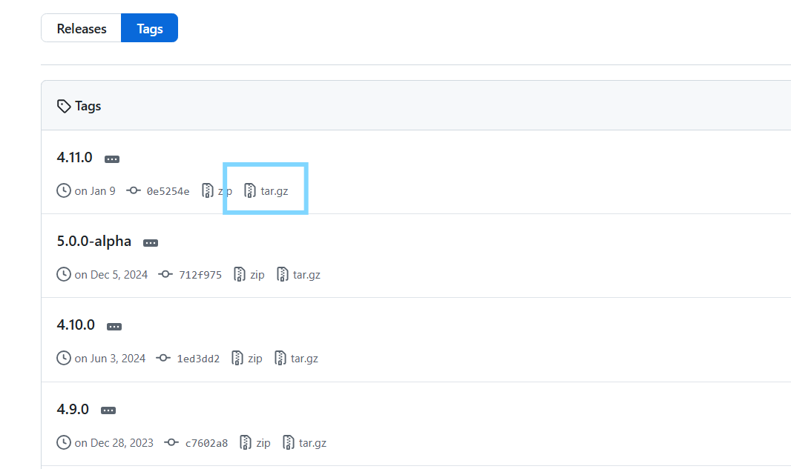Click the clock icon beside 'on Jun 3, 2024'
This screenshot has width=791, height=469.
pyautogui.click(x=64, y=358)
